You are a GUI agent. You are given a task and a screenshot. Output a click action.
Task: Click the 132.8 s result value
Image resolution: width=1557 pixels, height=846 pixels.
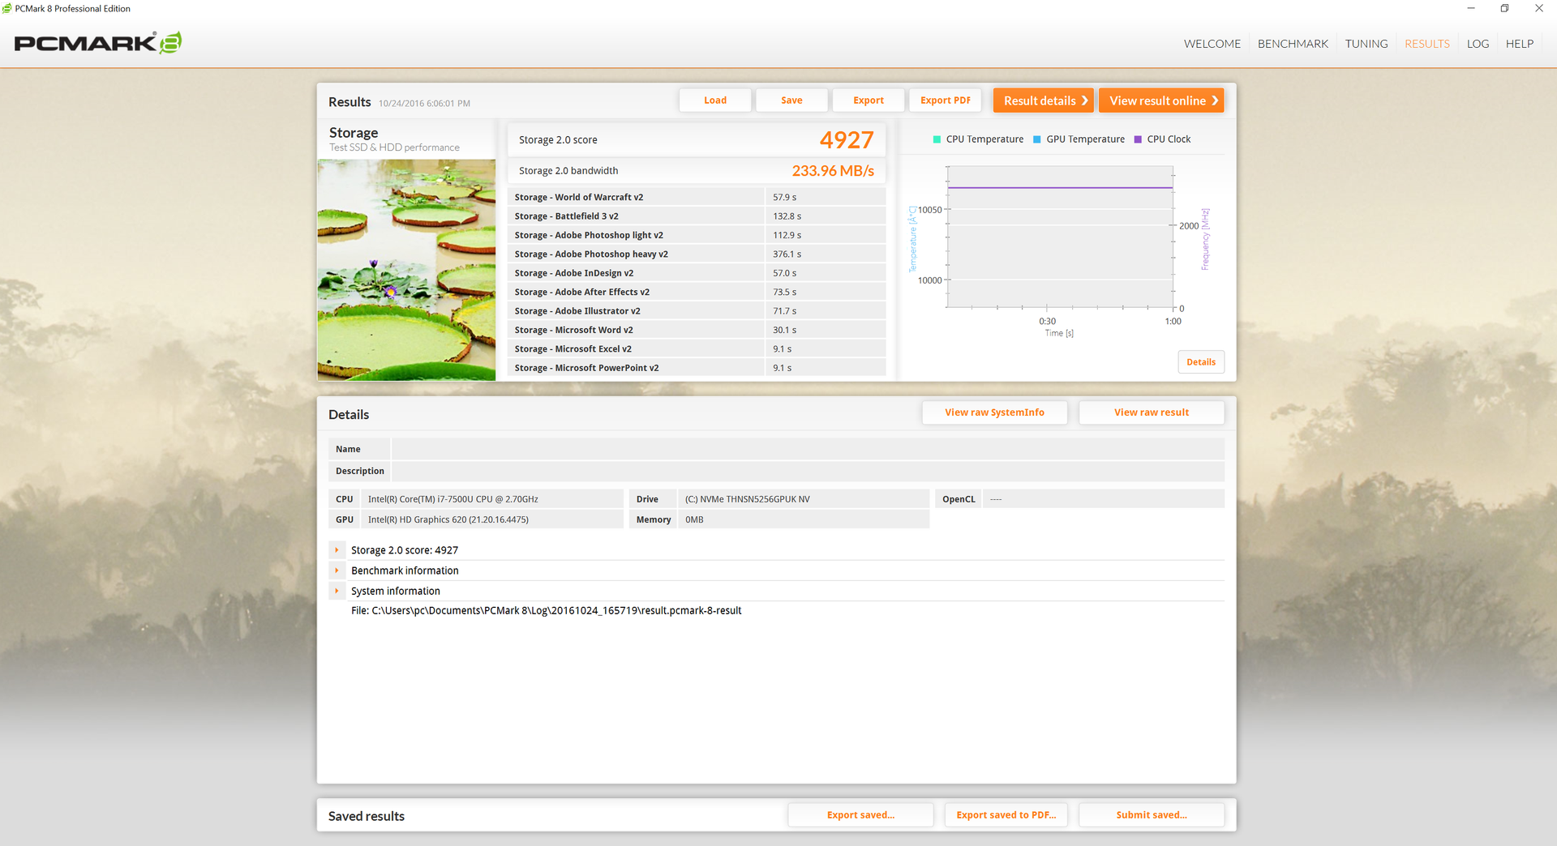pos(787,216)
